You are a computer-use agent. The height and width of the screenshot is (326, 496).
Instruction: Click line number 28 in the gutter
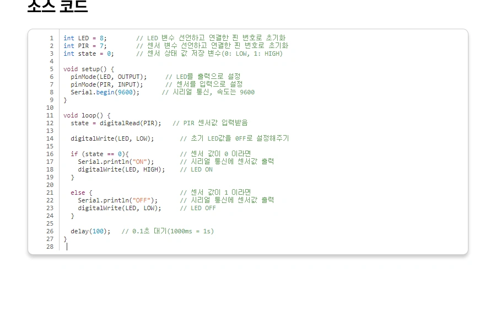(50, 247)
